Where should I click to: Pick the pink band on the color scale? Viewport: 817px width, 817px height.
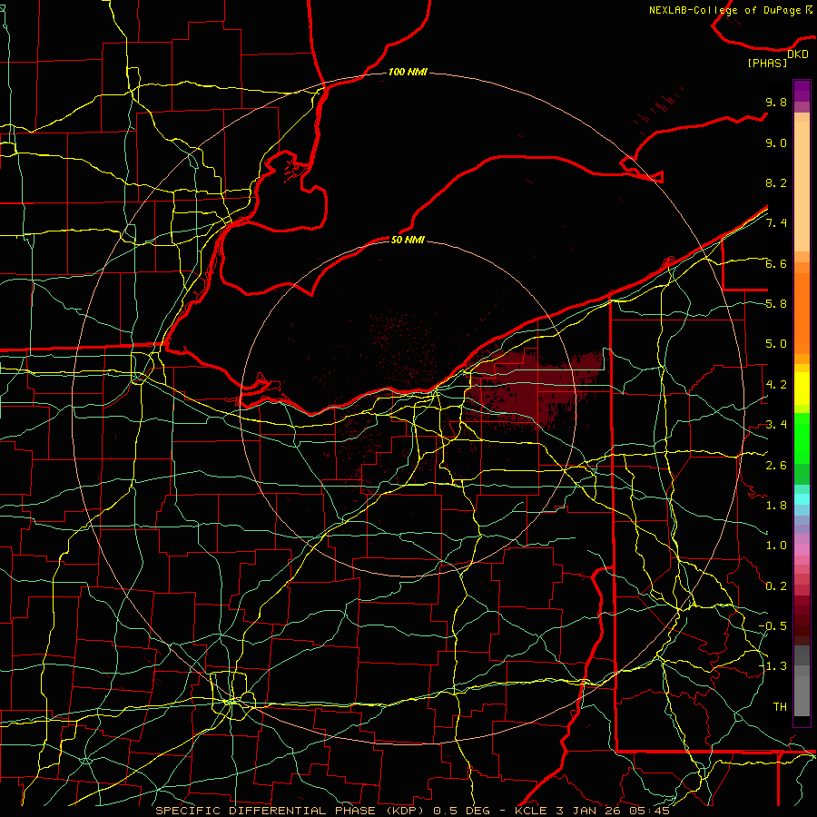pos(802,550)
